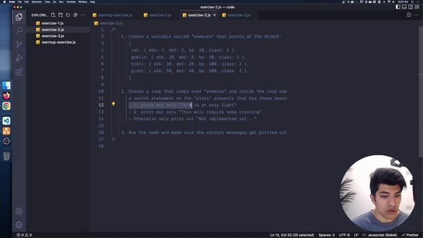This screenshot has width=423, height=238.
Task: Collapse all folders in Explorer
Action: 75,15
